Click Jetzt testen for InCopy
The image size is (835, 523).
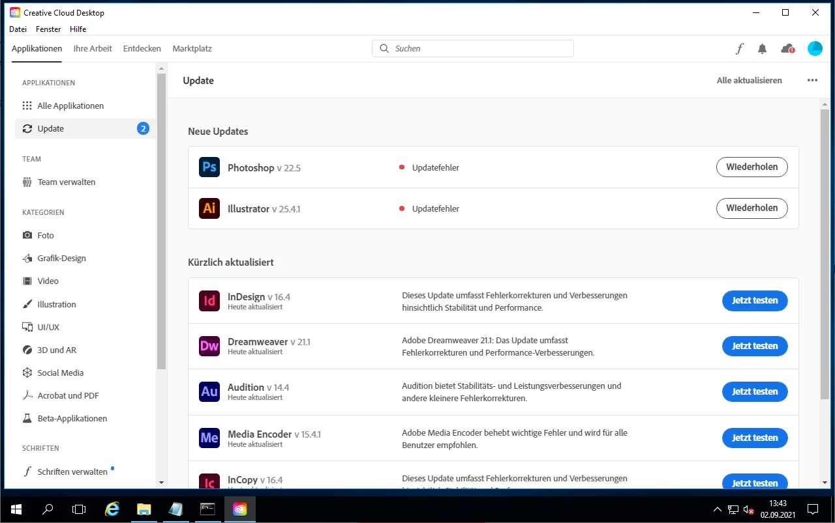755,482
